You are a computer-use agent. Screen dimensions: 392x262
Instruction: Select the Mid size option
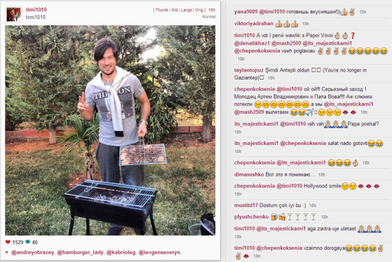point(174,10)
